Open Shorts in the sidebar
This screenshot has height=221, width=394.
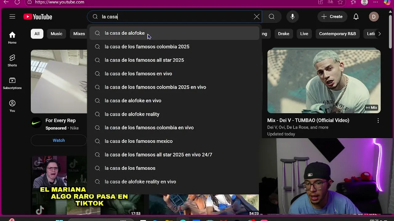(x=12, y=60)
